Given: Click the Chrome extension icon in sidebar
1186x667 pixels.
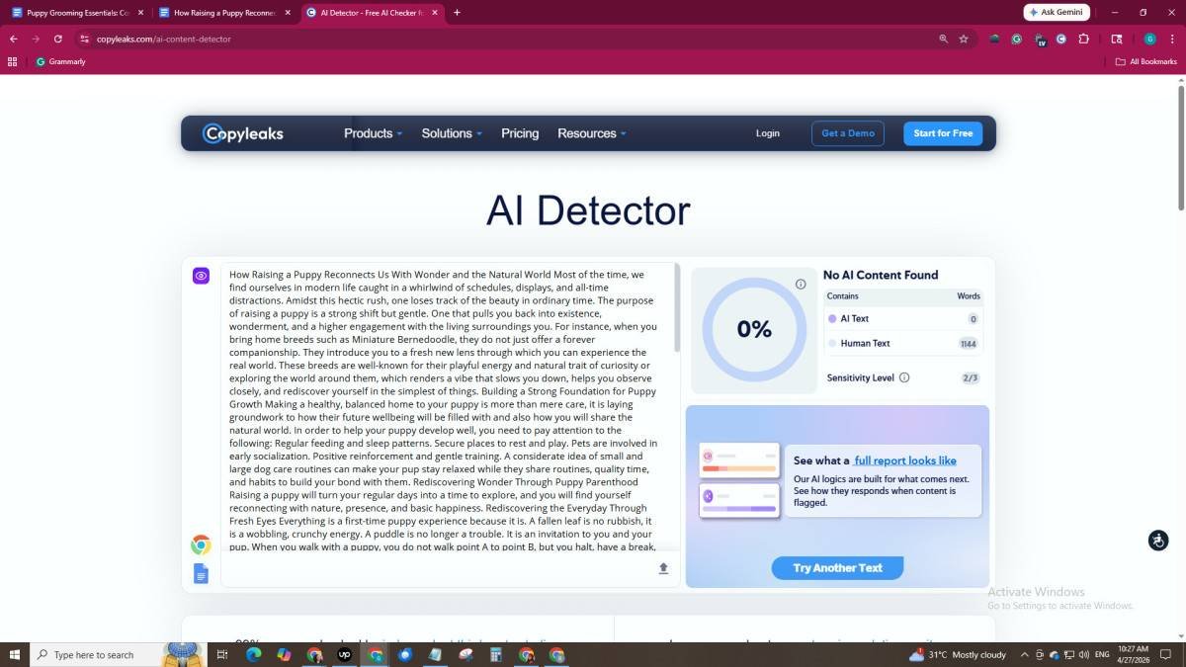Looking at the screenshot, I should click(x=201, y=544).
